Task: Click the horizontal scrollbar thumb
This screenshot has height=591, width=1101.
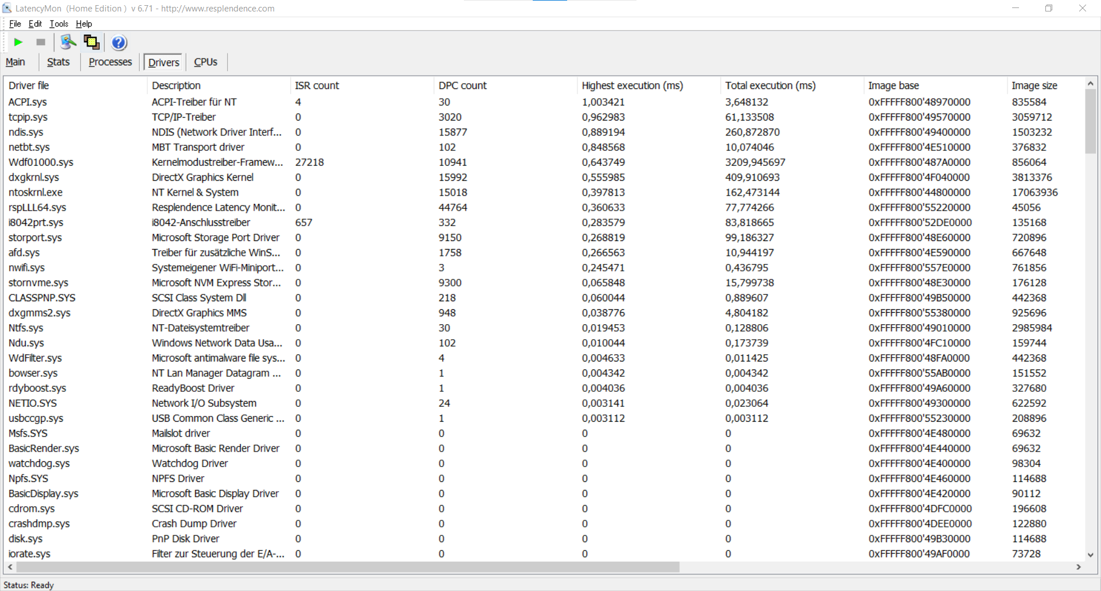Action: (x=348, y=567)
